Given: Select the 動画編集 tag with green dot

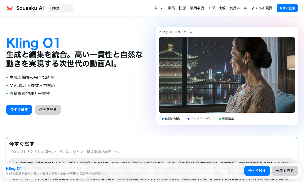Looking at the screenshot, I should pos(226,119).
